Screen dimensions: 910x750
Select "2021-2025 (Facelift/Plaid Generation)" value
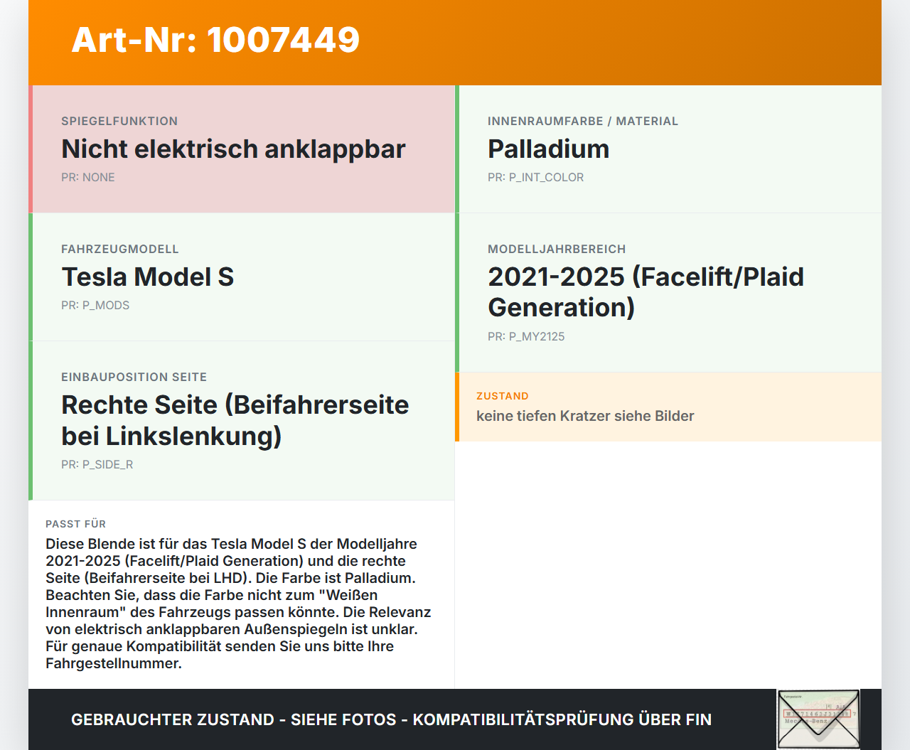(x=646, y=292)
